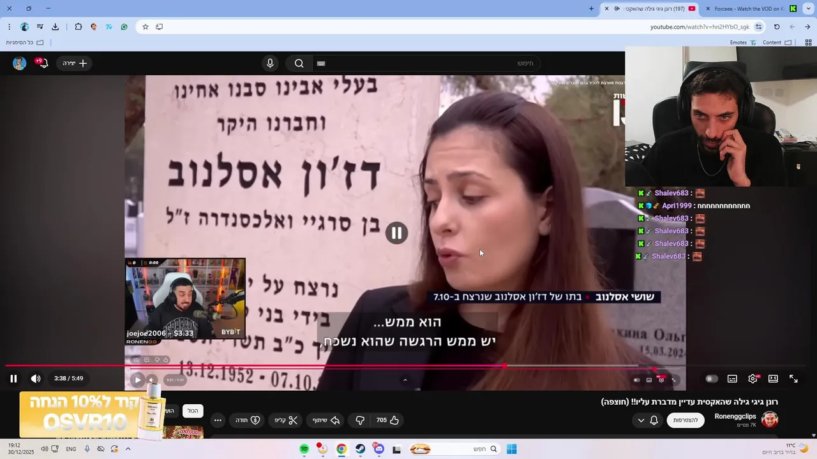817x459 pixels.
Task: Open the Content bookmarks folder
Action: [x=777, y=43]
